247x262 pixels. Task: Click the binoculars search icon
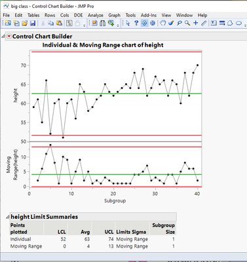[x=103, y=23]
